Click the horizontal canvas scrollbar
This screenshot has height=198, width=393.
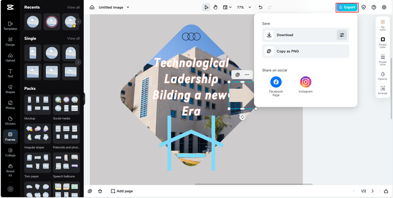coord(254,184)
